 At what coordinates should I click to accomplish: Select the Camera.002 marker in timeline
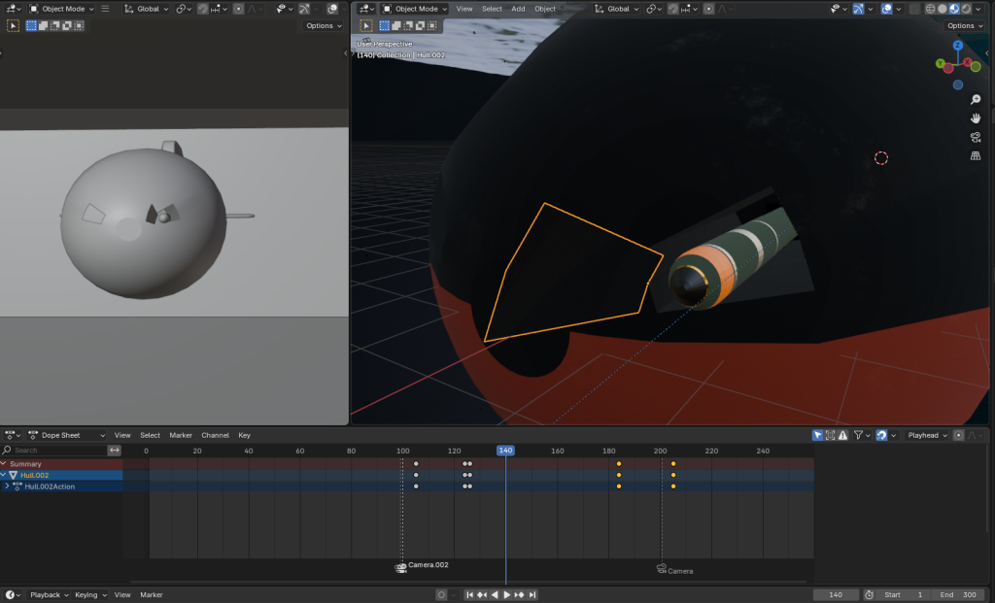[x=401, y=568]
